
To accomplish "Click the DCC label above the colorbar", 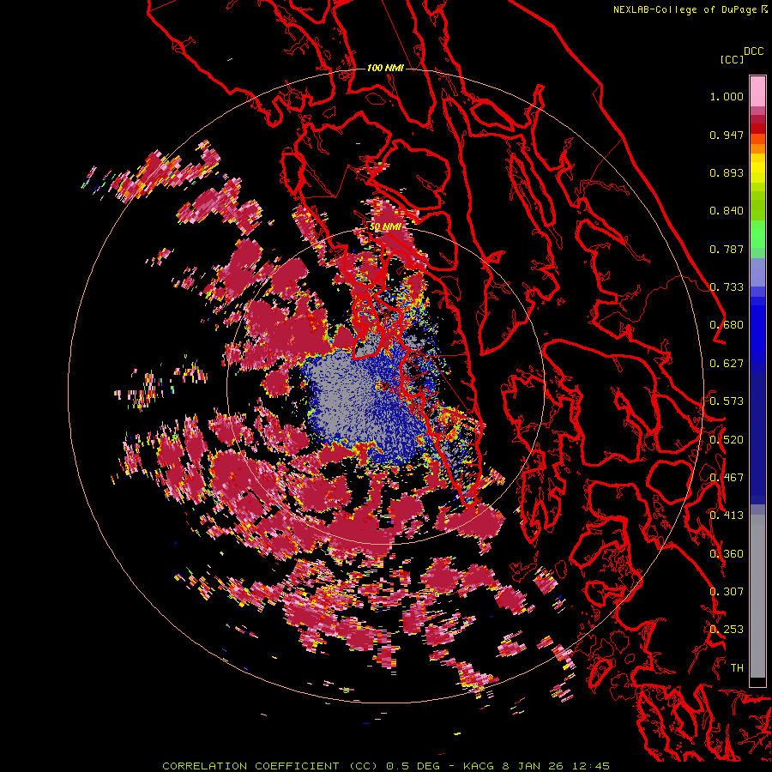I will [x=753, y=51].
